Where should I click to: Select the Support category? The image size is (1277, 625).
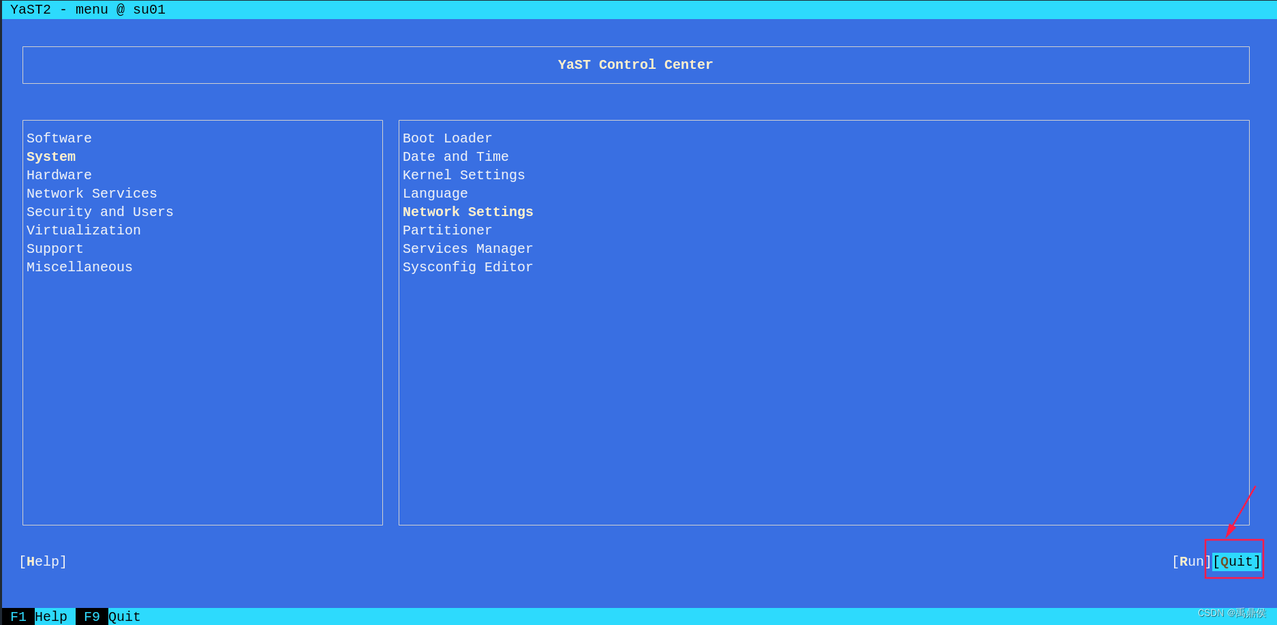55,249
